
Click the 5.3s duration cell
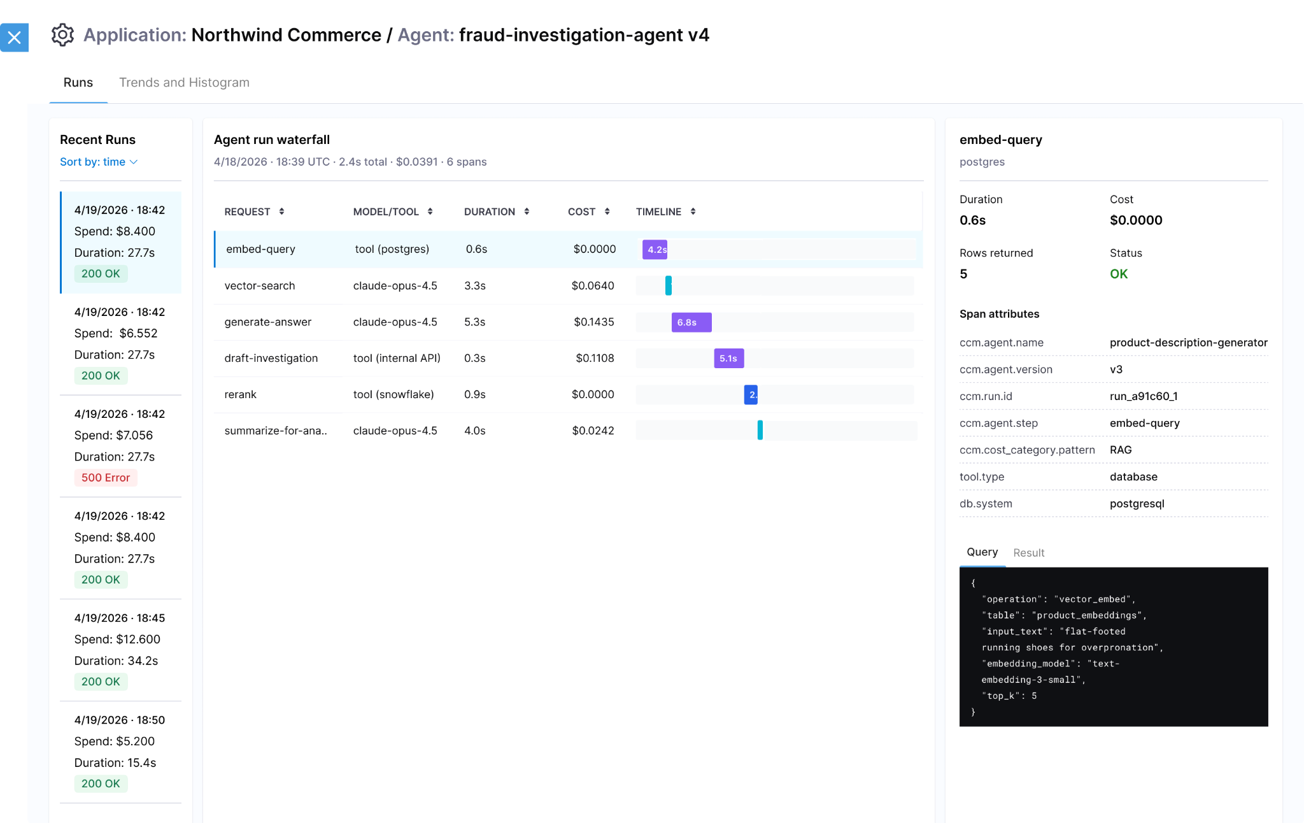(475, 322)
